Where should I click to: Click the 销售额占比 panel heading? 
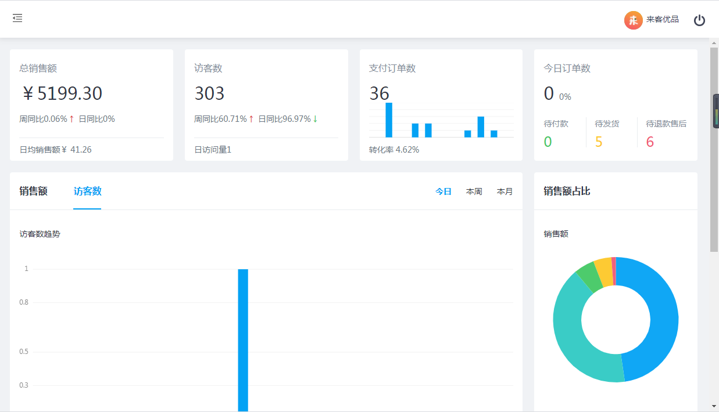567,191
